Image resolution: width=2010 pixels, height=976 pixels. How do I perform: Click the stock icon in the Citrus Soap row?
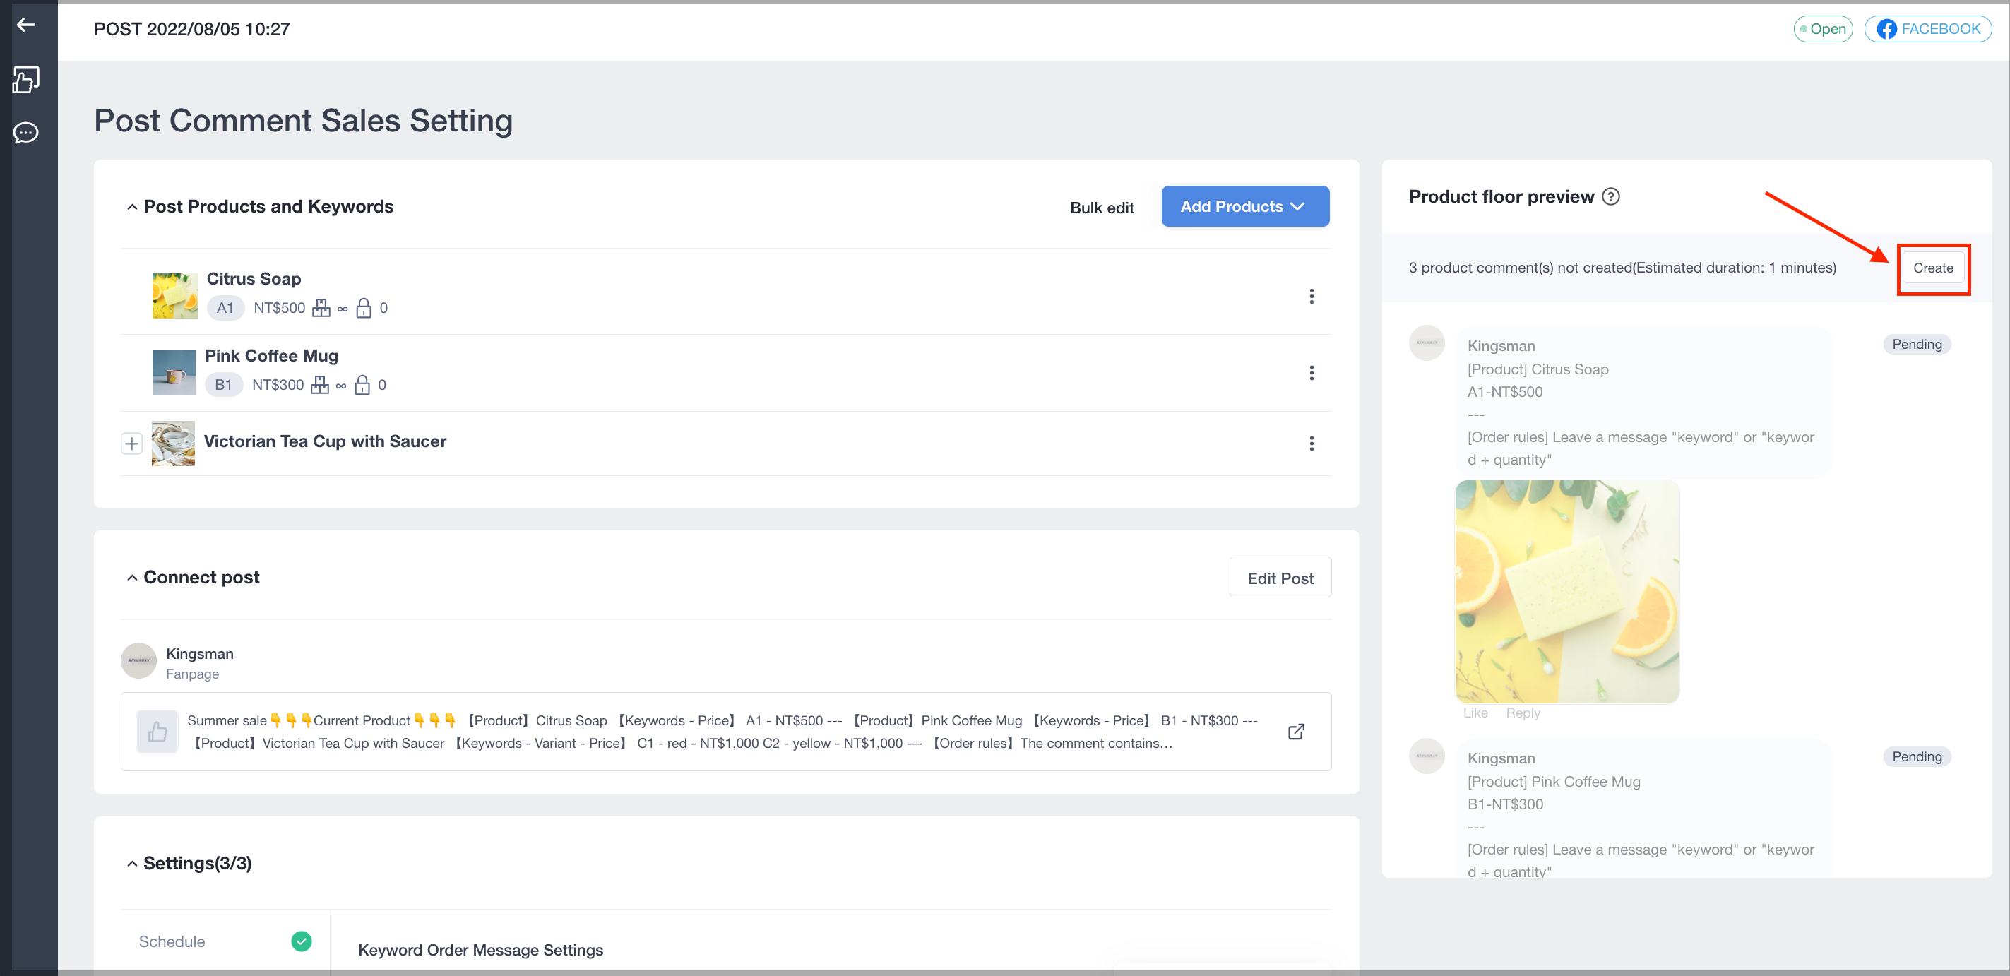pyautogui.click(x=321, y=308)
